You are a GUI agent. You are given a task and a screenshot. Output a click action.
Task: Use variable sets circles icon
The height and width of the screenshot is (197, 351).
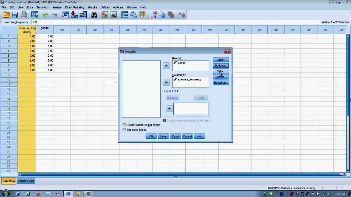pyautogui.click(x=162, y=15)
